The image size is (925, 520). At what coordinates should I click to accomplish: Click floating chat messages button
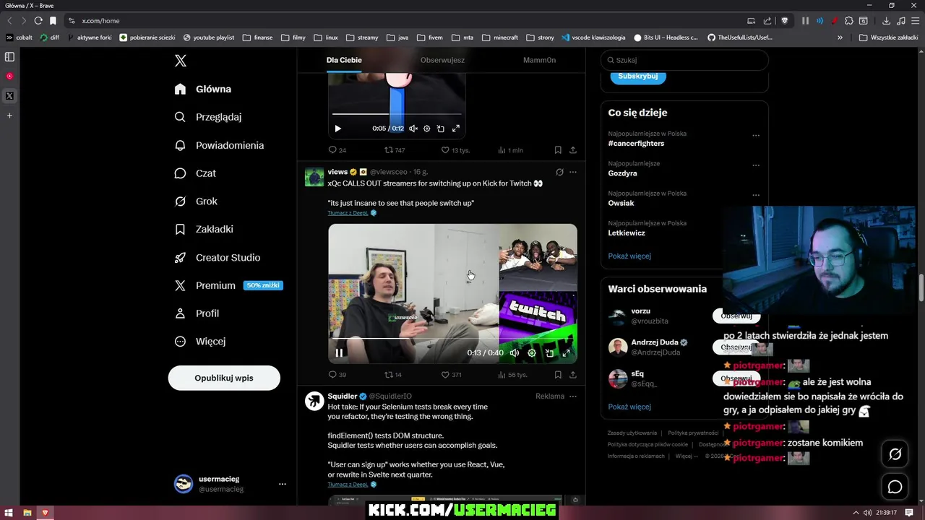click(x=895, y=487)
